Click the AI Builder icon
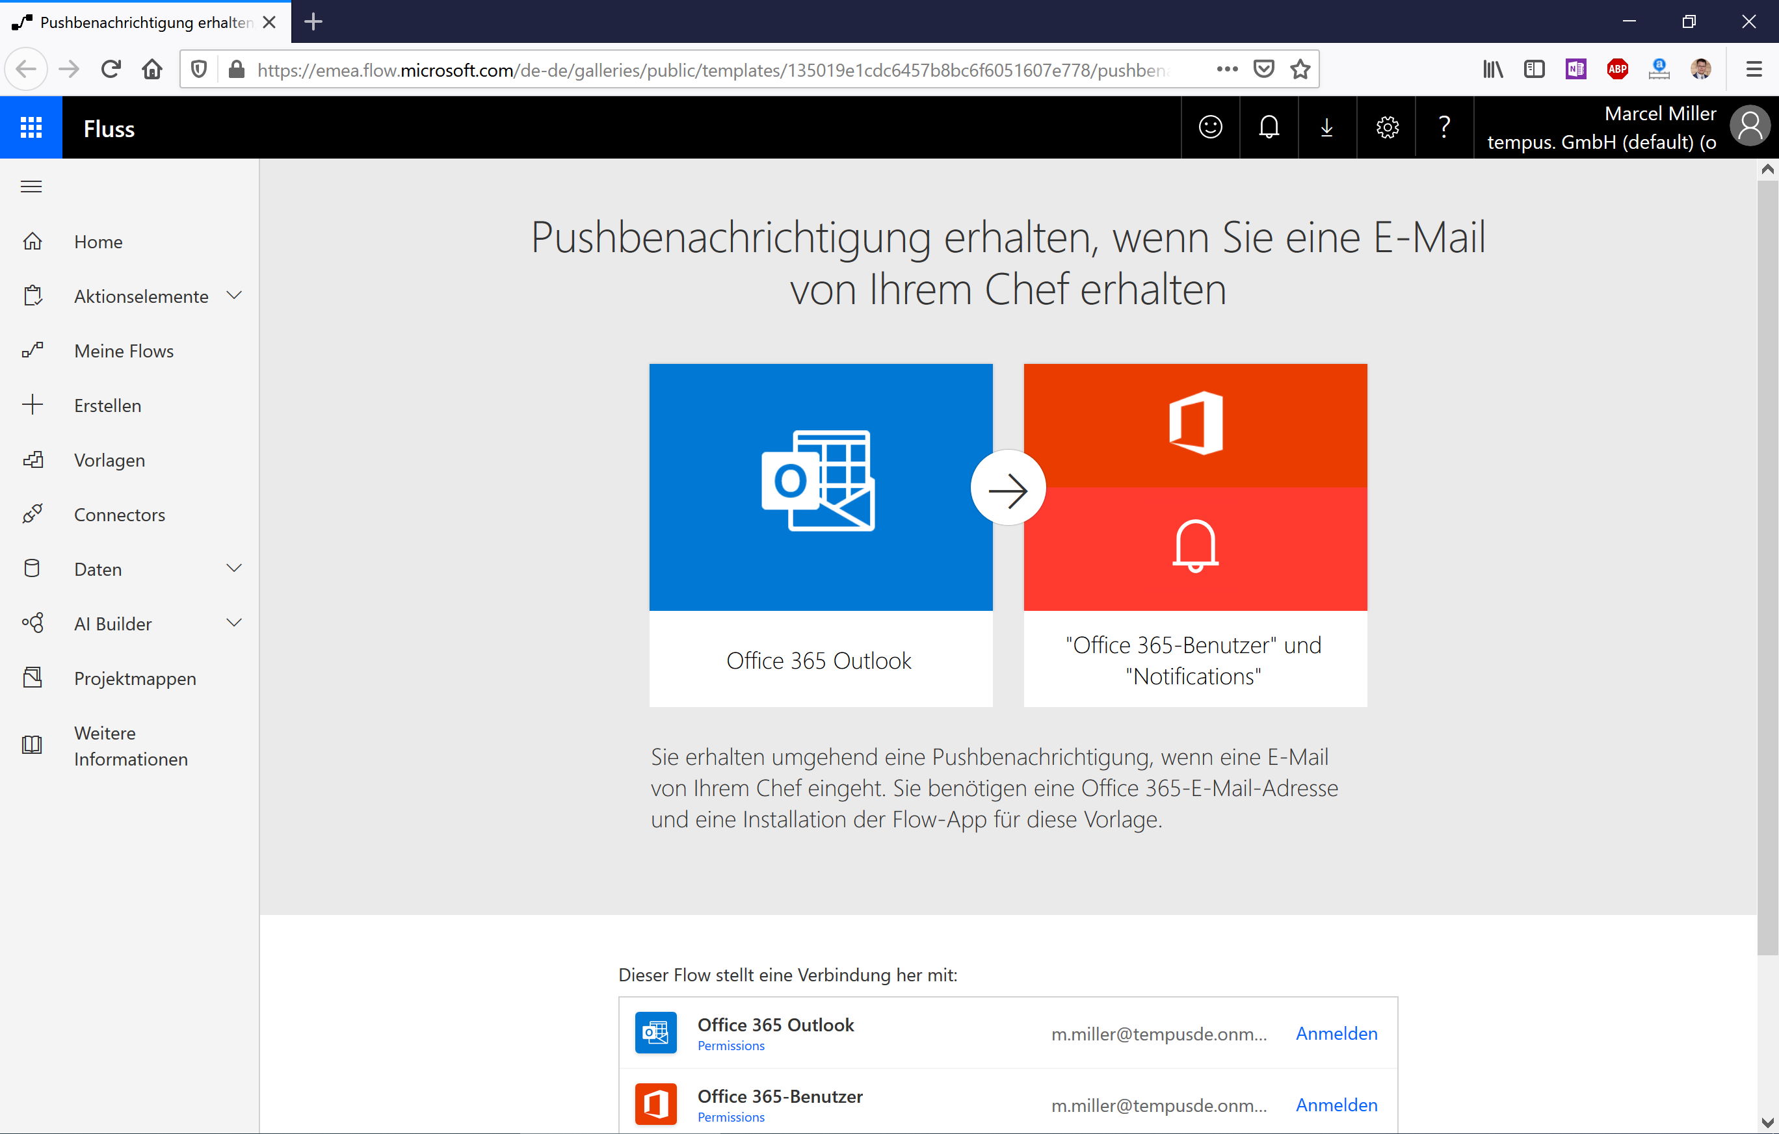The image size is (1779, 1134). [33, 623]
